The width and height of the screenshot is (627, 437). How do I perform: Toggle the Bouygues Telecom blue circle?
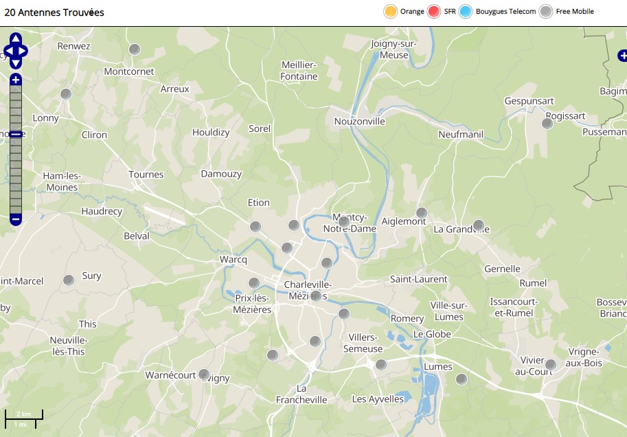[466, 12]
